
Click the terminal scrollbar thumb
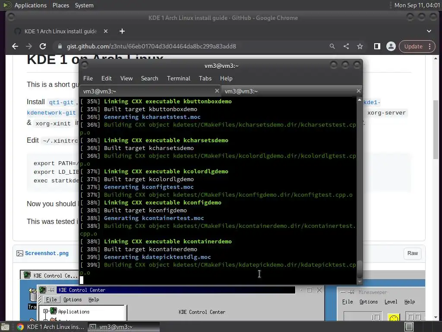tap(360, 269)
